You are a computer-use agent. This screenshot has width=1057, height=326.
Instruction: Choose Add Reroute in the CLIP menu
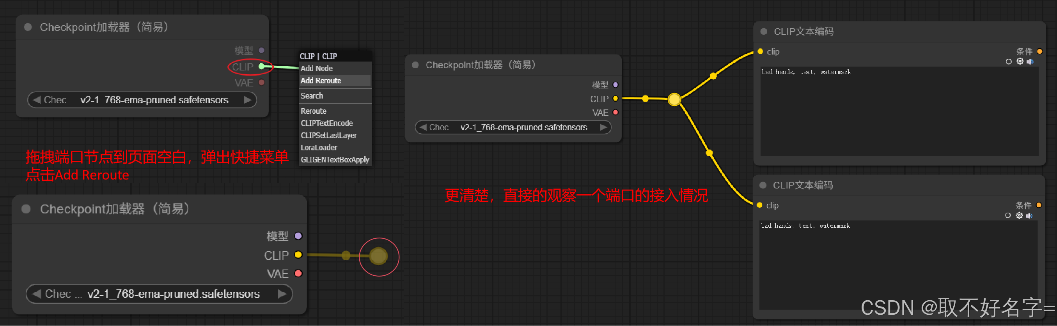coord(335,81)
